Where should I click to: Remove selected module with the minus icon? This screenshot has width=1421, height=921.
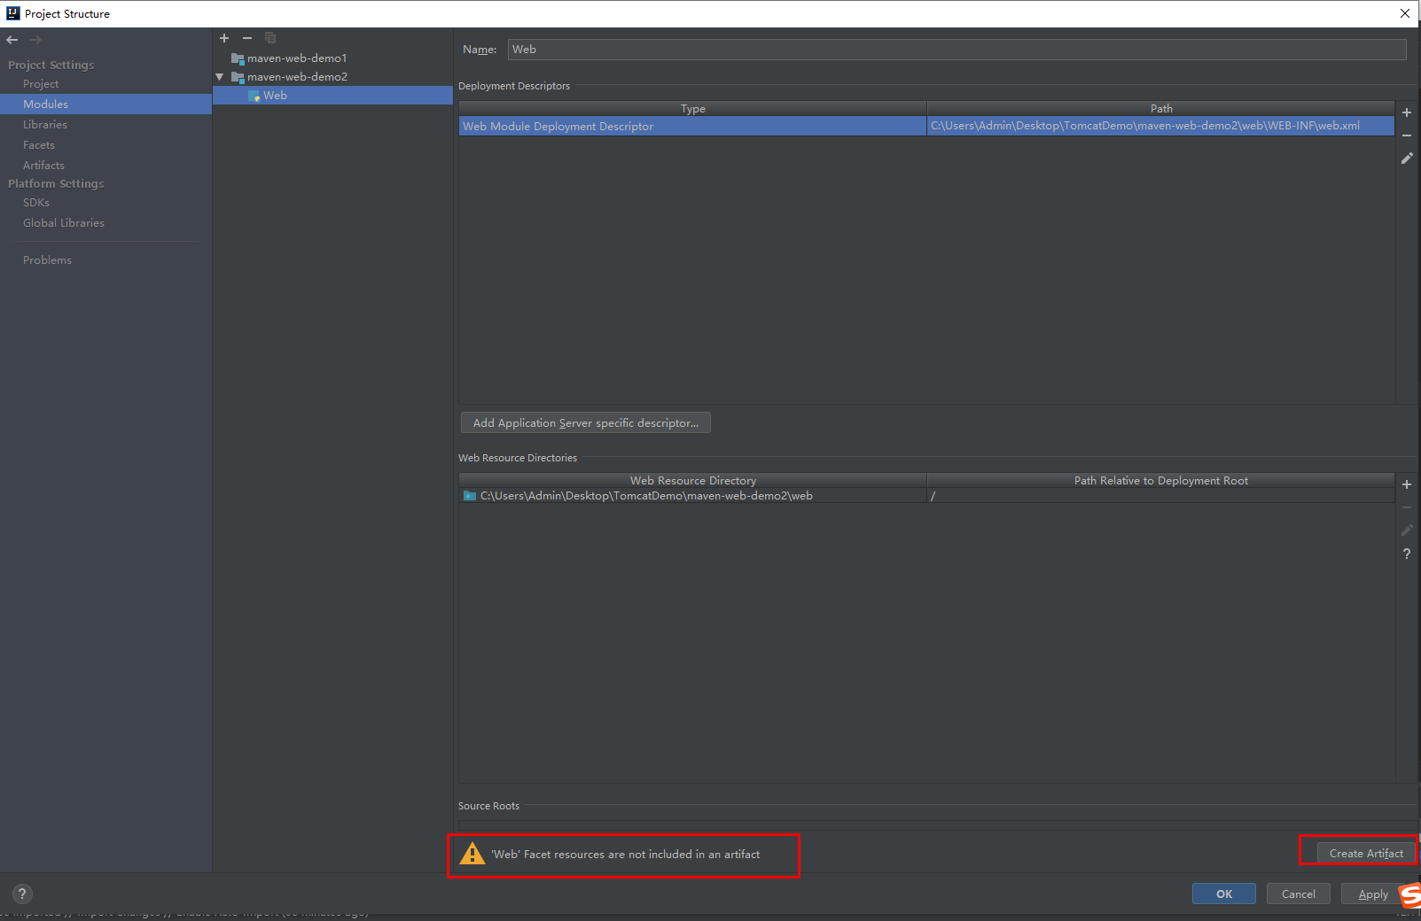click(247, 38)
